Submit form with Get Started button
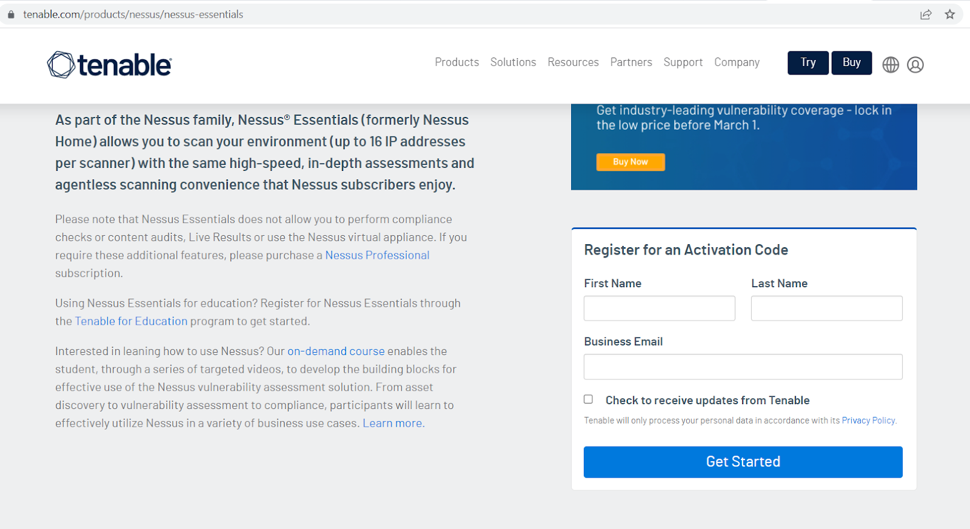 click(x=743, y=462)
